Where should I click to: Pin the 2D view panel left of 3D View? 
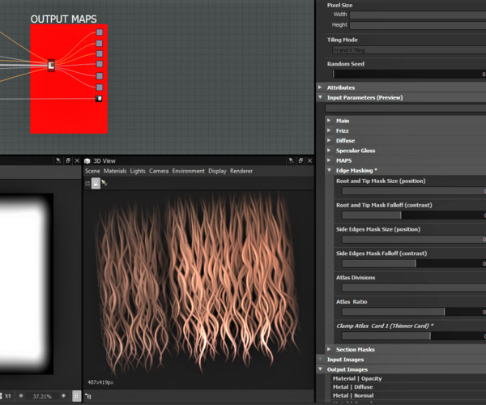58,160
